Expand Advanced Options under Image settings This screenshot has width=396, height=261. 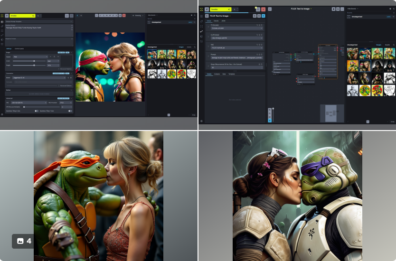[66, 69]
